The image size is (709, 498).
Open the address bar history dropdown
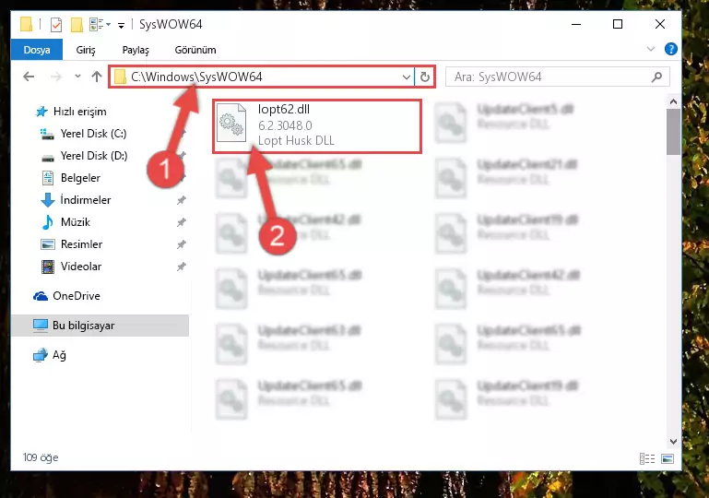[406, 77]
